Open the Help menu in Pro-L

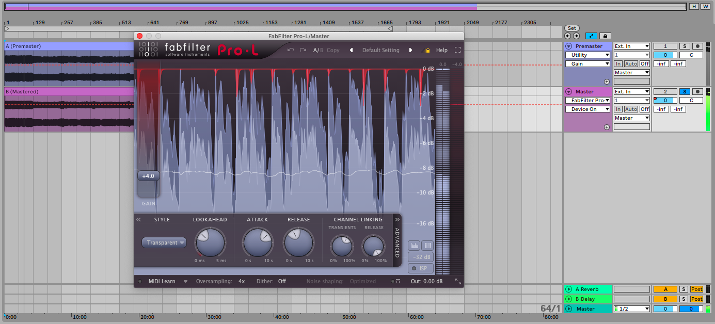coord(442,50)
